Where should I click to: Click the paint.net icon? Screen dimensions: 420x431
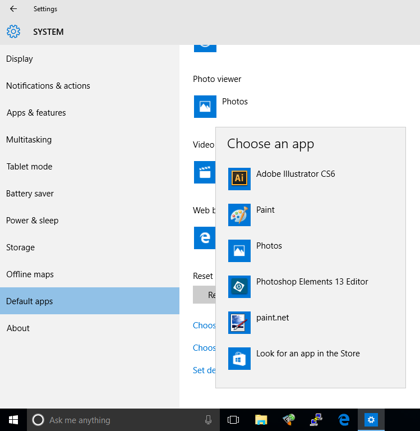tap(239, 323)
